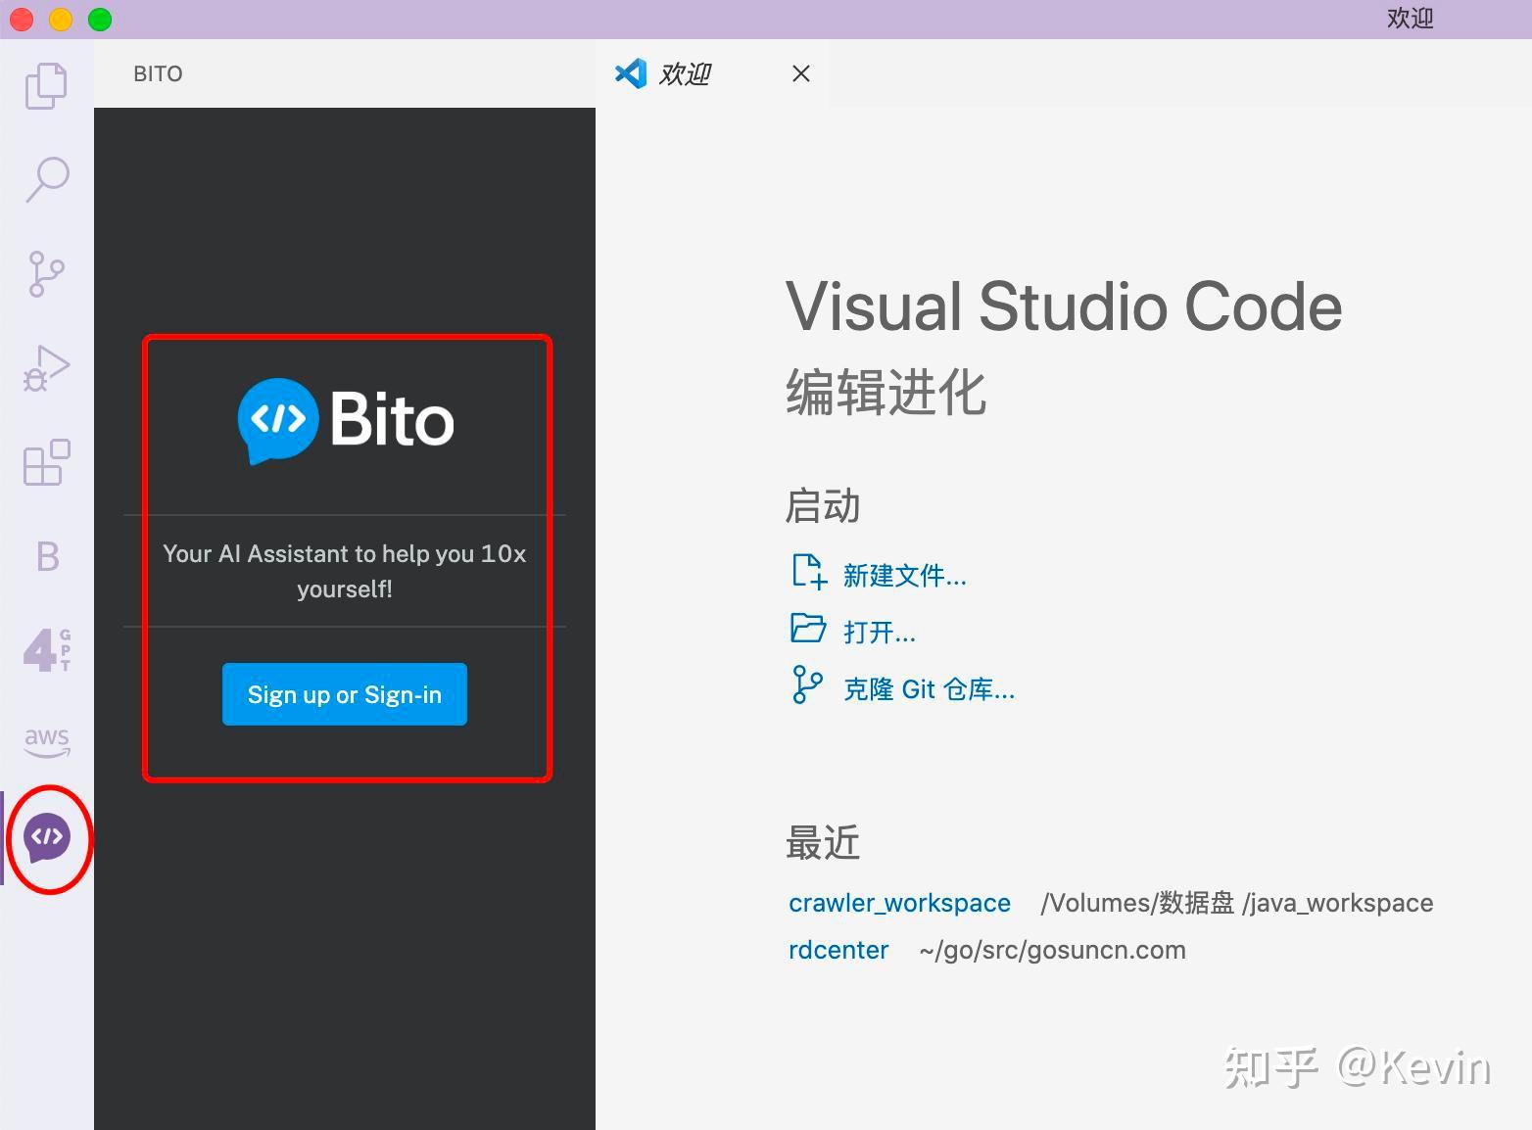Image resolution: width=1532 pixels, height=1130 pixels.
Task: Click the Sign up or Sign-in button
Action: tap(344, 694)
